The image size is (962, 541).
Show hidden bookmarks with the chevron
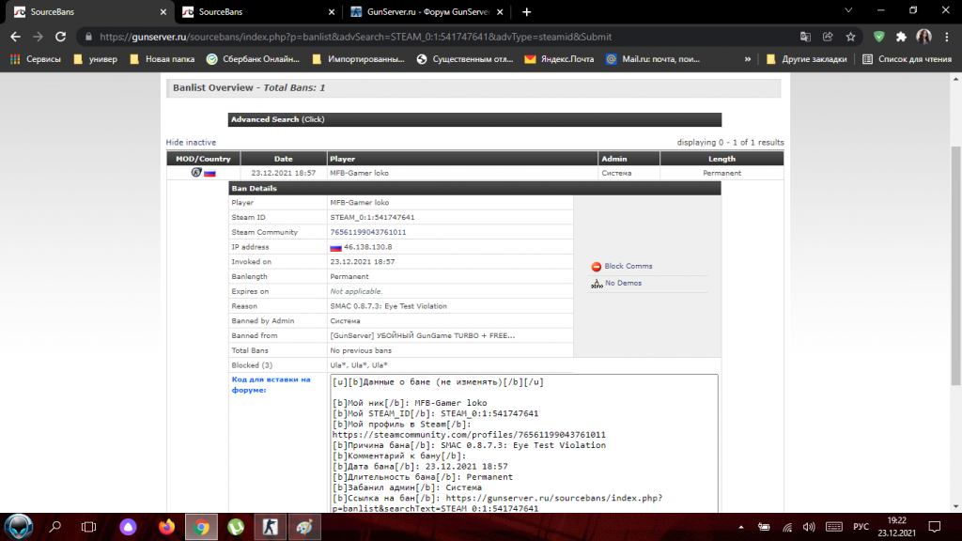747,58
